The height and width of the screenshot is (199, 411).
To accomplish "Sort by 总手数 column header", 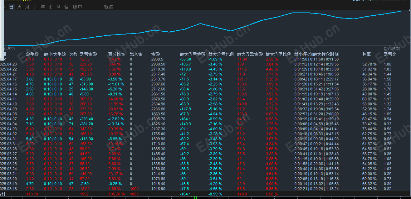I will (x=33, y=54).
